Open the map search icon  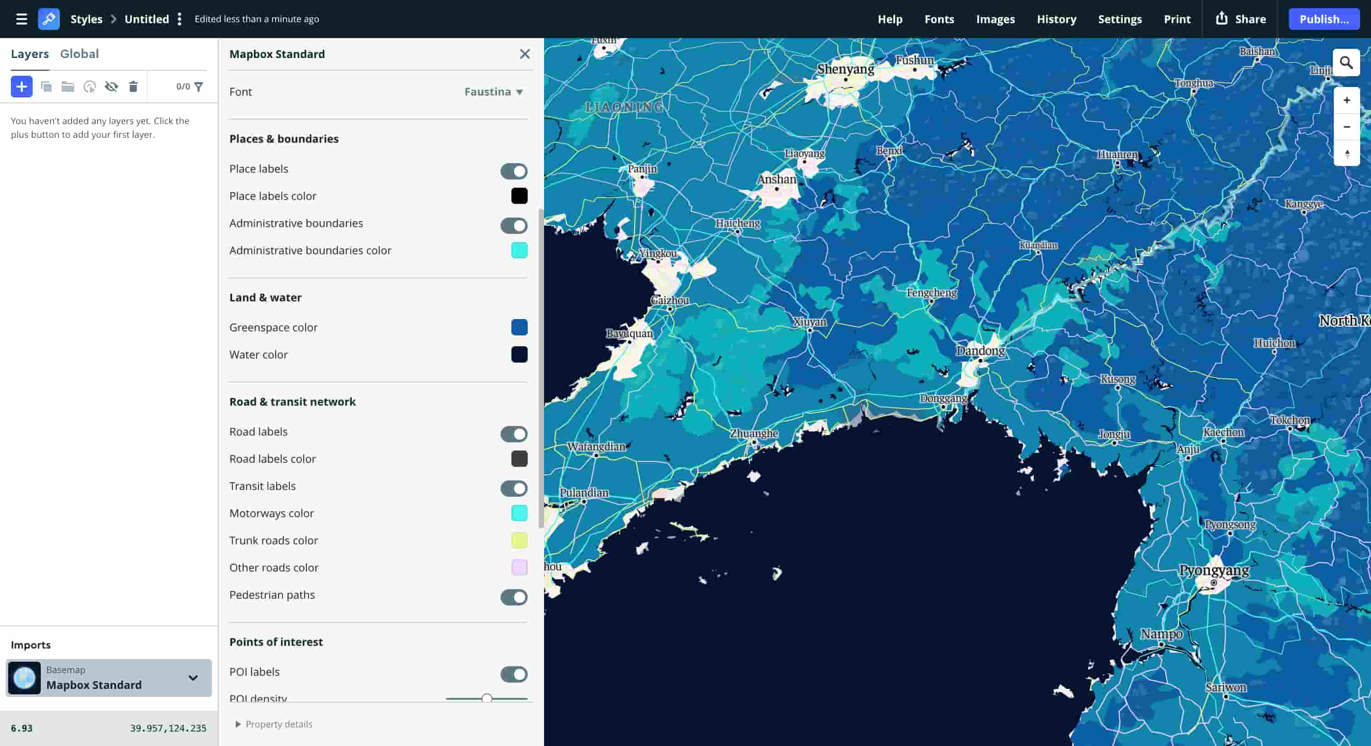pyautogui.click(x=1347, y=62)
